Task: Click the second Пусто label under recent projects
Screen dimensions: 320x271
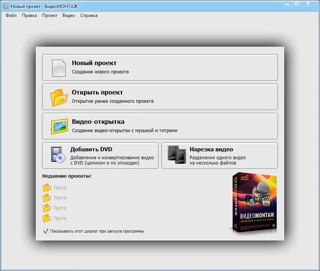Action: pos(60,198)
